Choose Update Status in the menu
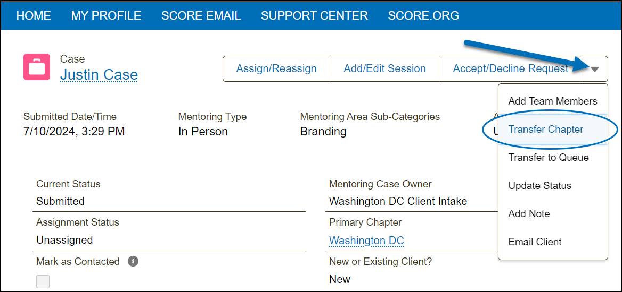Screen dimensions: 622x292 (x=539, y=185)
